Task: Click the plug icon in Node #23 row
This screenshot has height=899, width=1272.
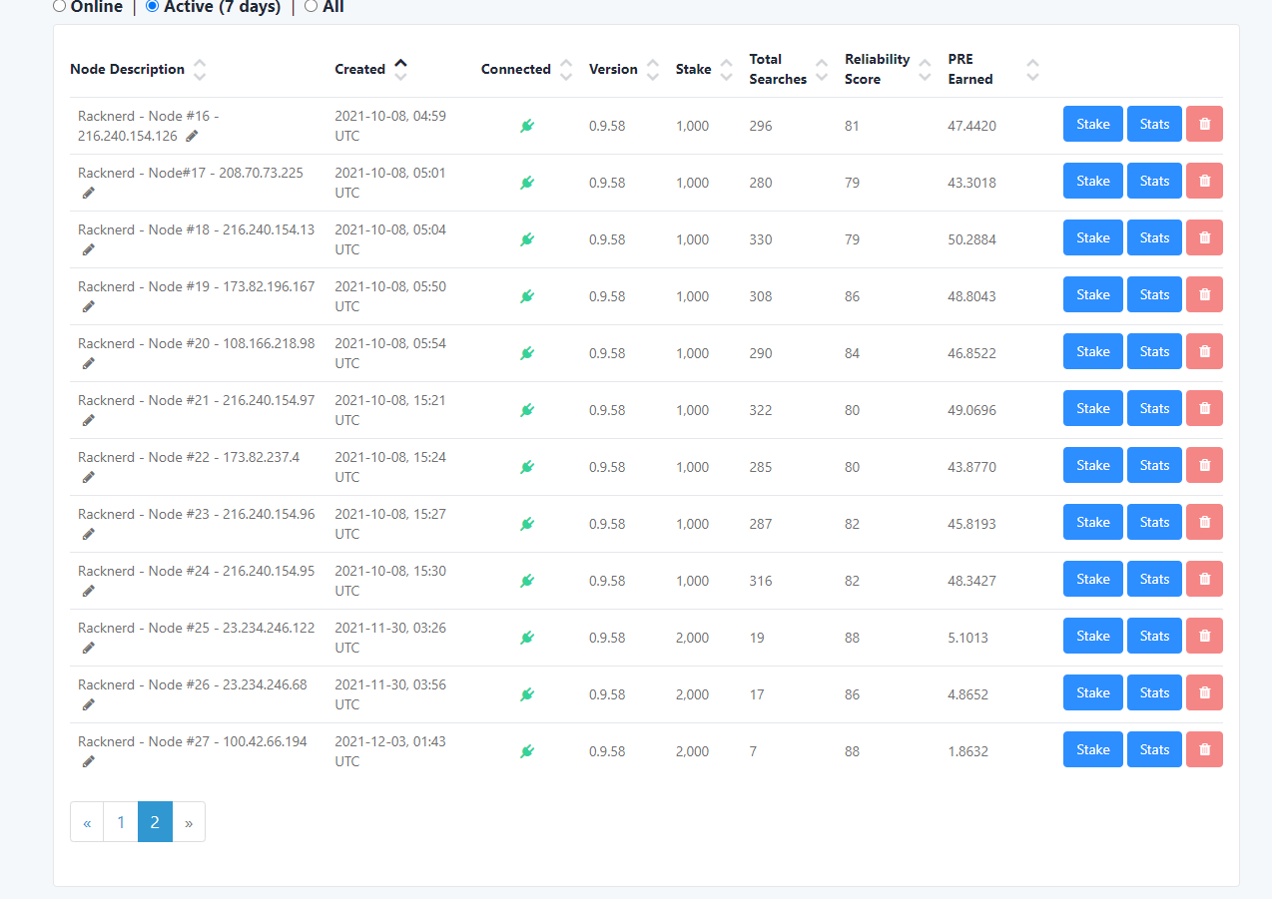Action: (x=527, y=524)
